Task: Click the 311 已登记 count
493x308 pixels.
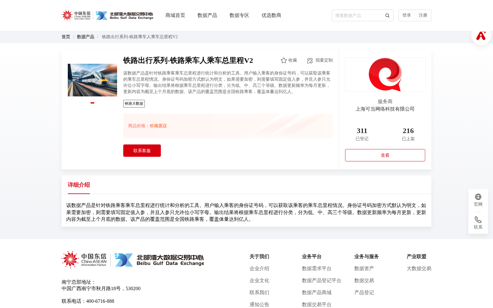Action: [x=362, y=134]
